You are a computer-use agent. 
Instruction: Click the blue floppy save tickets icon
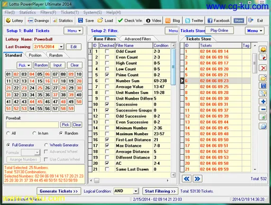pyautogui.click(x=263, y=86)
